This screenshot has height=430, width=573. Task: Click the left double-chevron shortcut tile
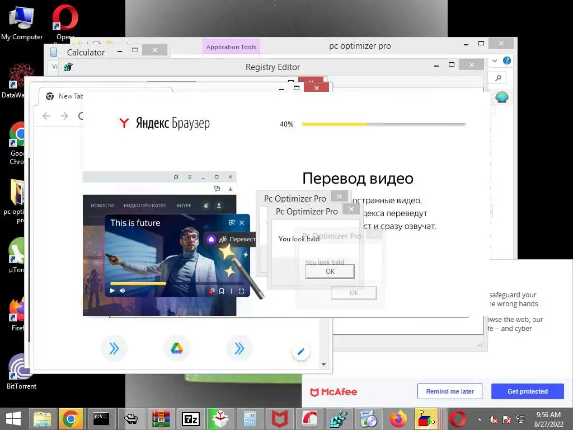[x=114, y=348]
